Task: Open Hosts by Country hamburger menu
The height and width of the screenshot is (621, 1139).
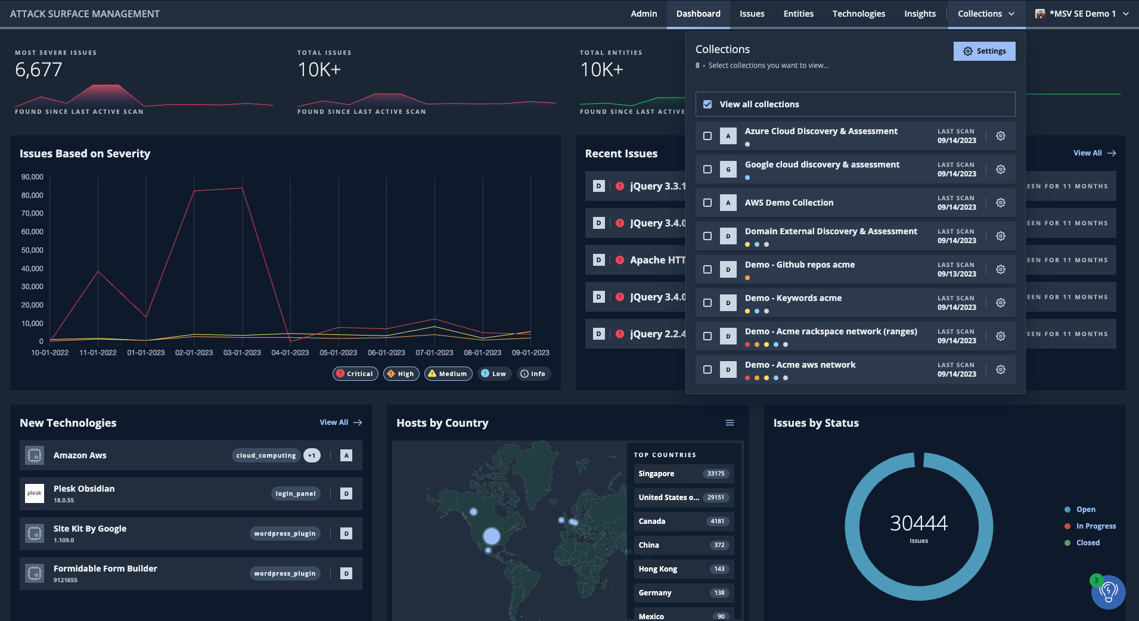Action: pos(730,423)
